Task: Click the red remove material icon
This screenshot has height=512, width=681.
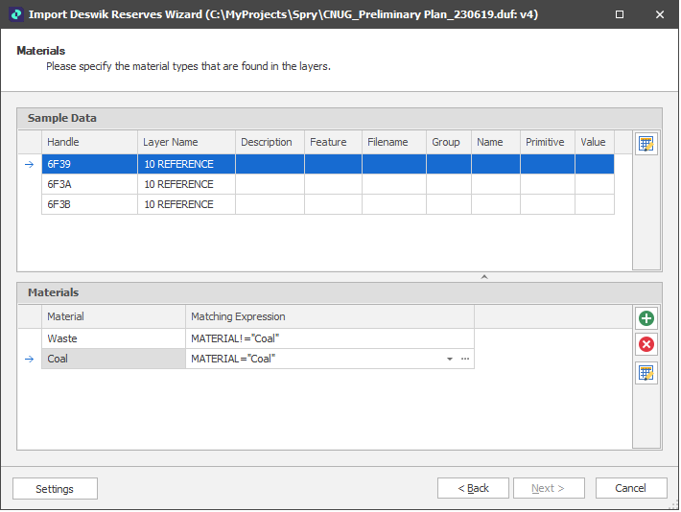Action: (x=646, y=345)
